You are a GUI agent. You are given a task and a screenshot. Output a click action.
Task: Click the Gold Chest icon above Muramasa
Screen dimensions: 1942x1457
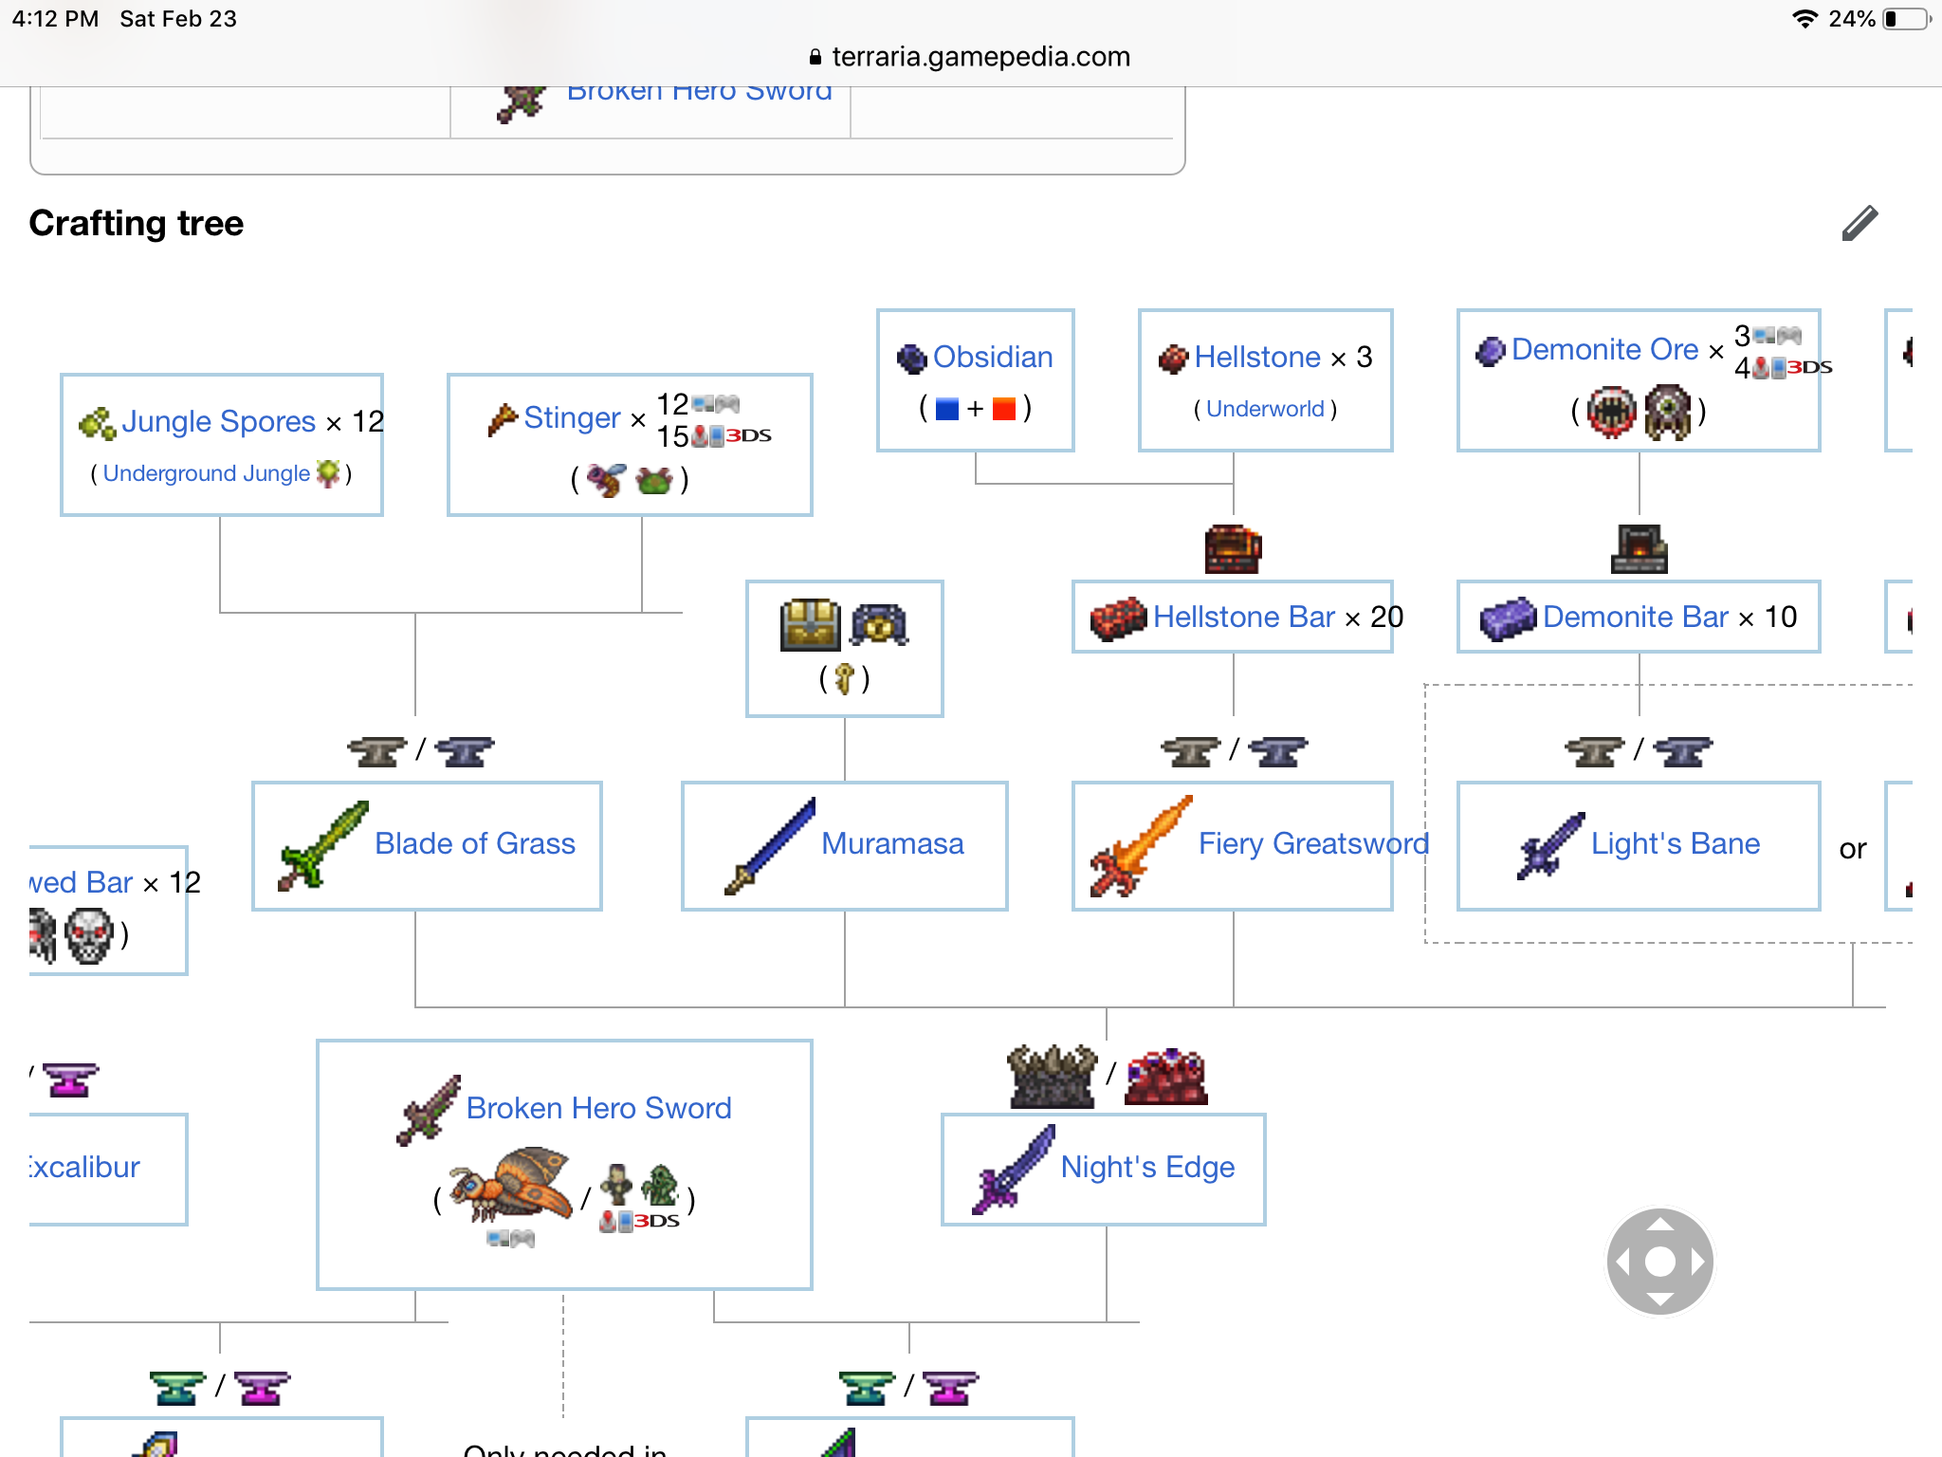pyautogui.click(x=810, y=624)
